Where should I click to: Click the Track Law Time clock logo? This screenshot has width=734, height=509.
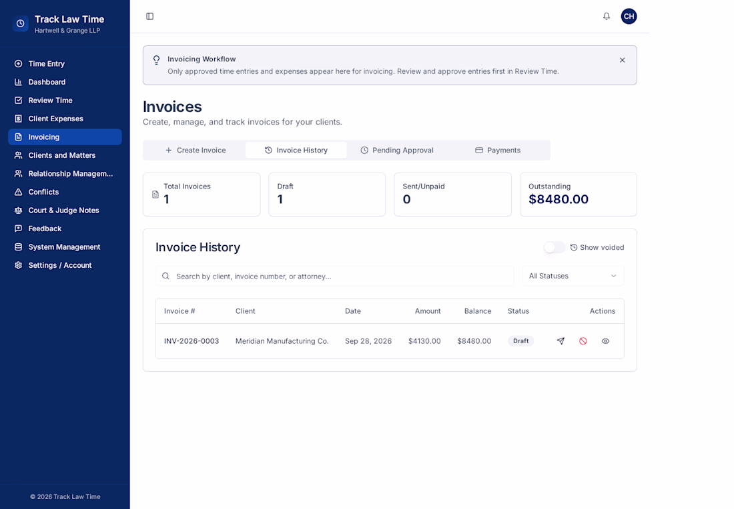pos(21,23)
